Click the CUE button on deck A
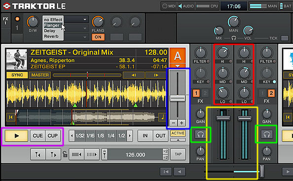This screenshot has height=181, width=293. pos(37,136)
